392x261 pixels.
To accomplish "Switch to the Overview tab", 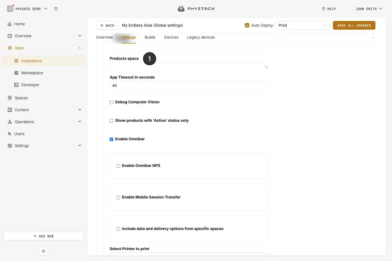I will click(x=105, y=37).
